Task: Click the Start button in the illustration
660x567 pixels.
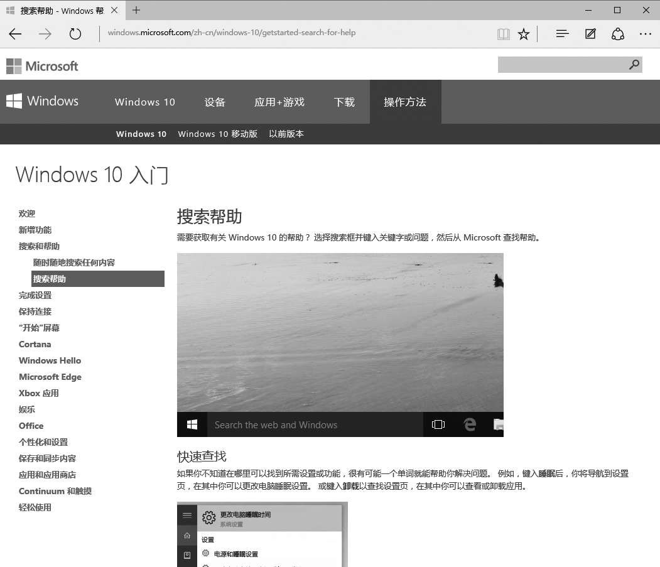Action: (x=192, y=424)
